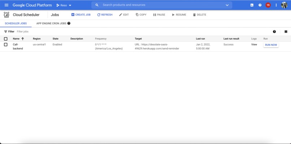Switch to App Engine Cron Jobs tab
Screen dimensions: 291x144
tap(51, 23)
